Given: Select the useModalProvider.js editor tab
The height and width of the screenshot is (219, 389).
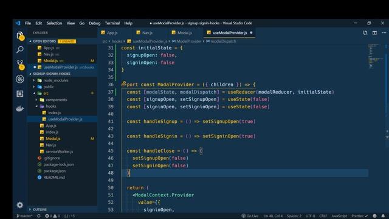Looking at the screenshot, I should pyautogui.click(x=230, y=33).
